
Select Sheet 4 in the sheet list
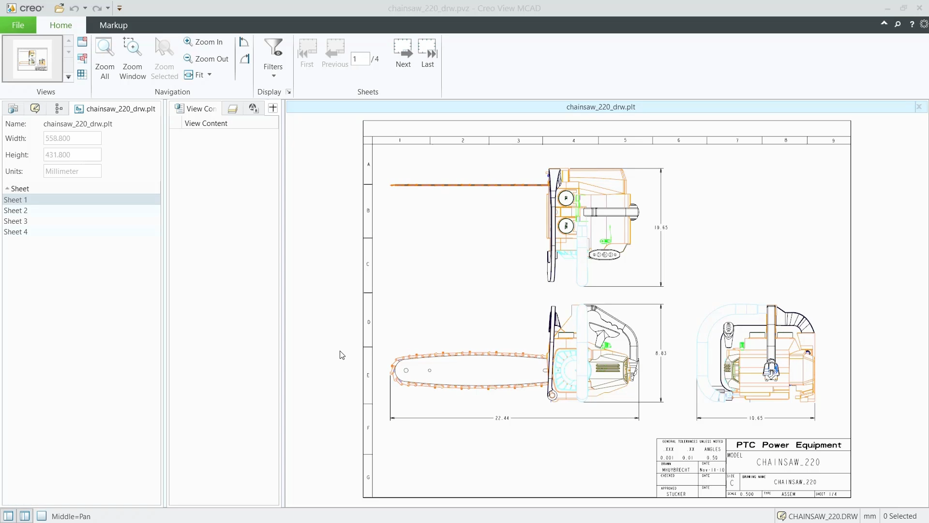(81, 232)
